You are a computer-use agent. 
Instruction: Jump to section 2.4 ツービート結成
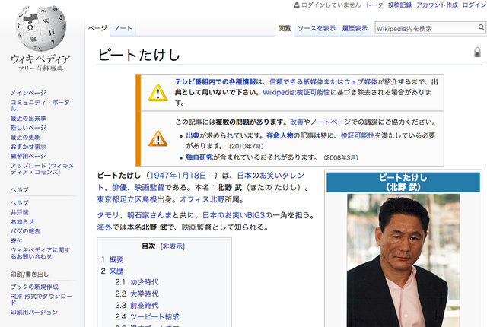click(x=154, y=317)
